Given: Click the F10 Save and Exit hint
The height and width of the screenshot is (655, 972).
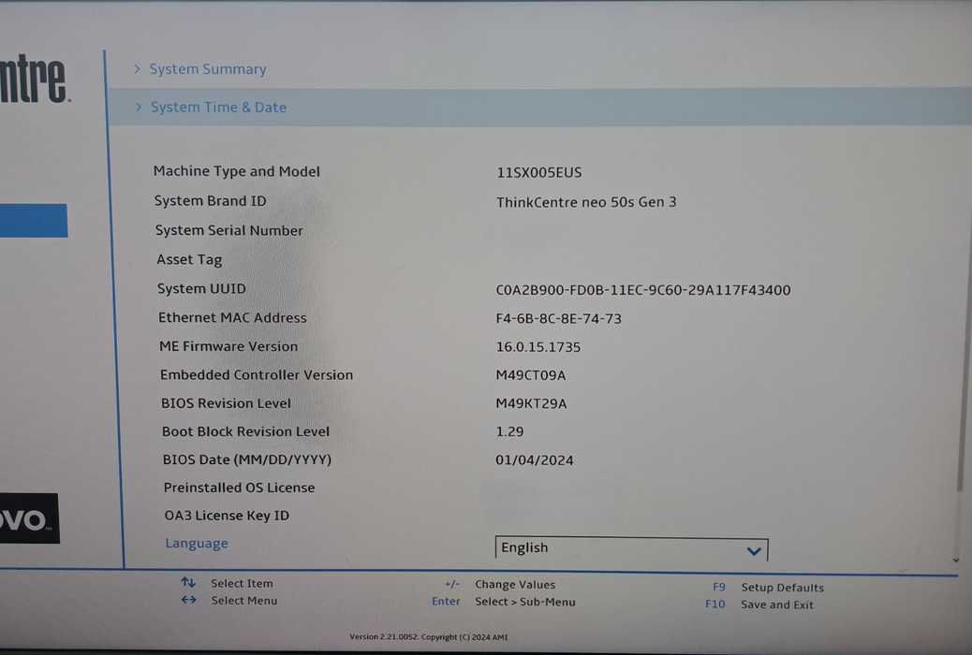Looking at the screenshot, I should point(758,604).
